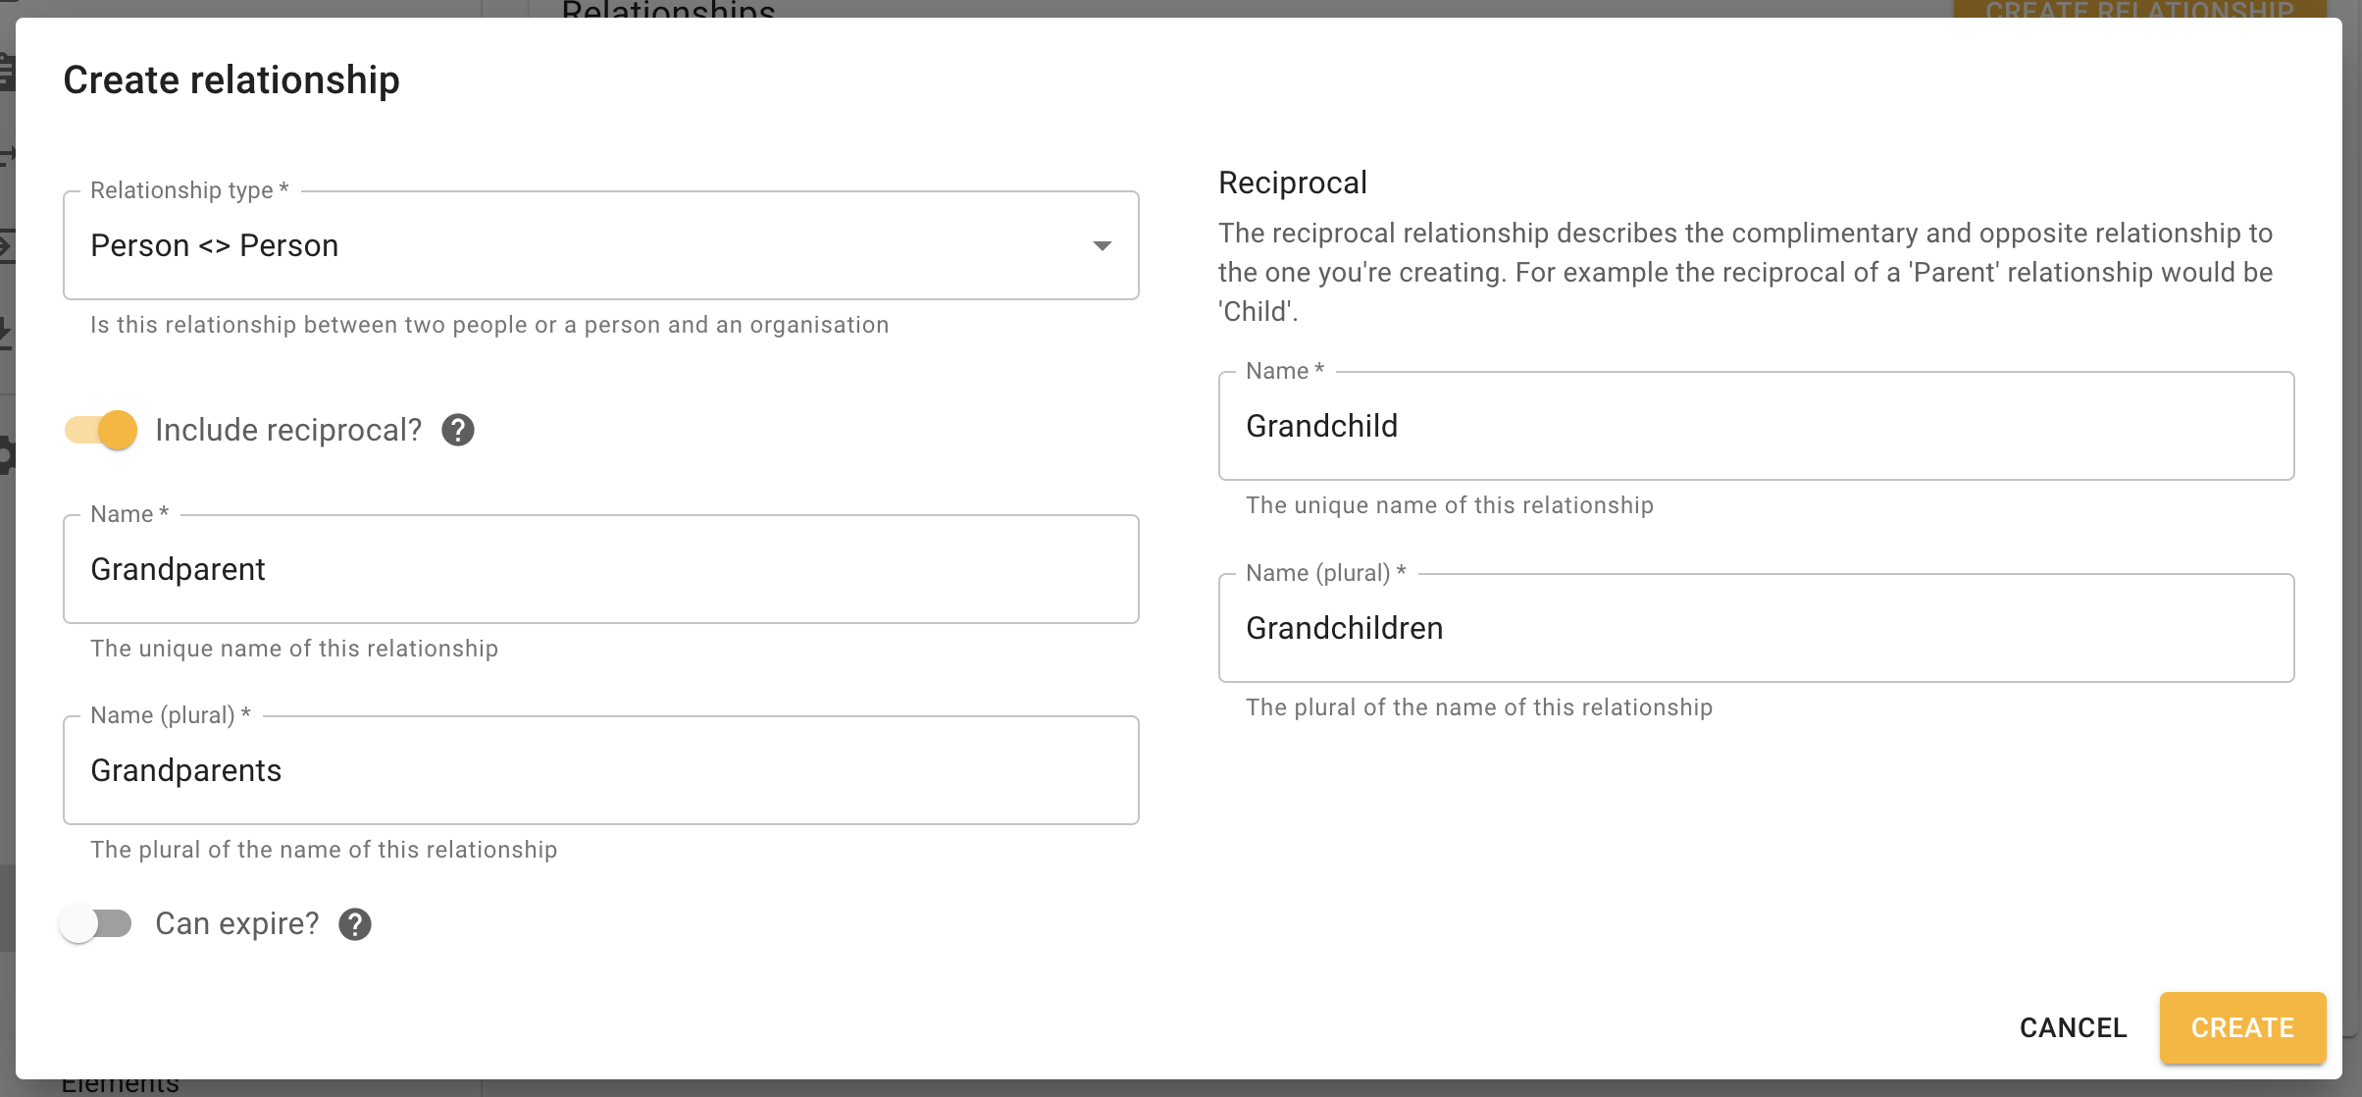Click the clipboard icon at the top of the left sidebar
The width and height of the screenshot is (2362, 1097).
pos(6,73)
